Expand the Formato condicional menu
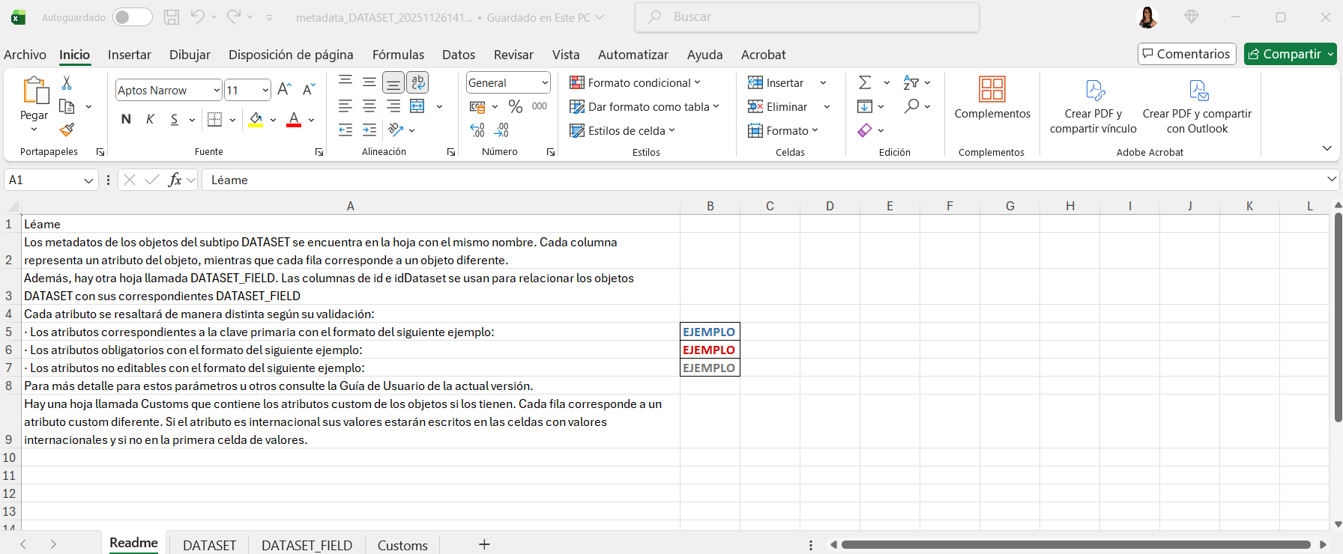This screenshot has height=554, width=1343. point(635,83)
